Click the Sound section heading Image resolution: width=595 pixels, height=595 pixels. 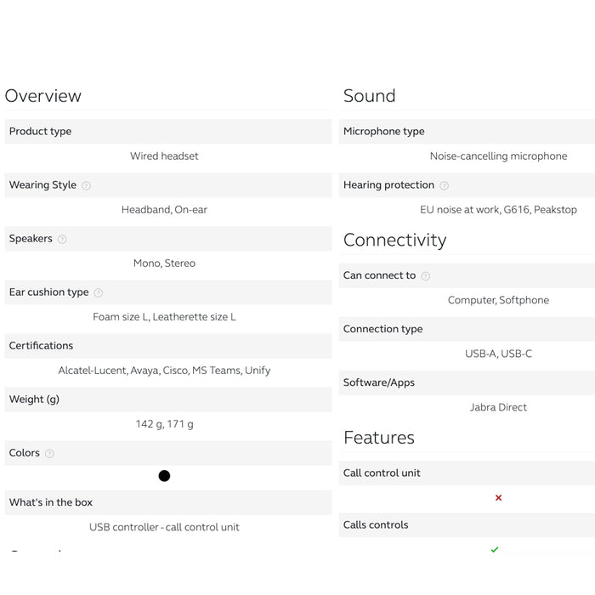click(x=370, y=96)
